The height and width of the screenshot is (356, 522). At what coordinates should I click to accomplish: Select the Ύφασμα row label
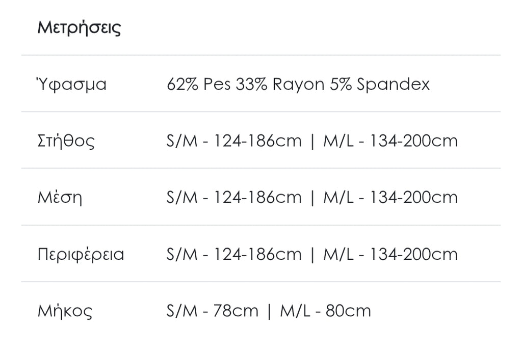point(72,85)
